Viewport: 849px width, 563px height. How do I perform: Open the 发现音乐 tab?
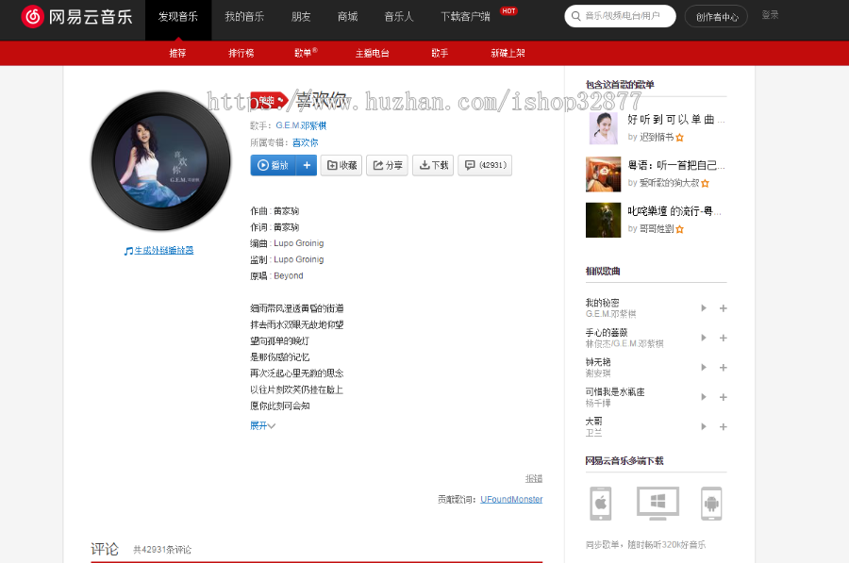(x=178, y=17)
